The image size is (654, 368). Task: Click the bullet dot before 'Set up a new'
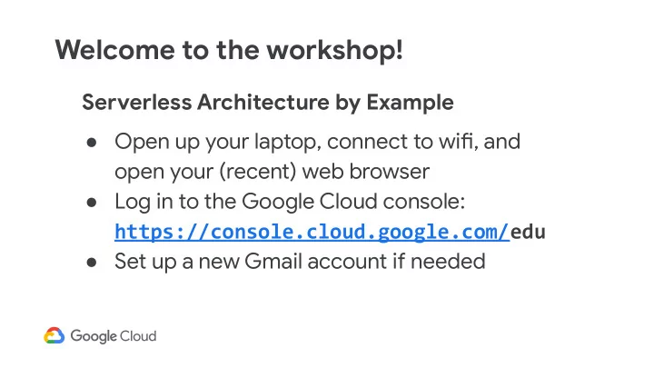92,263
